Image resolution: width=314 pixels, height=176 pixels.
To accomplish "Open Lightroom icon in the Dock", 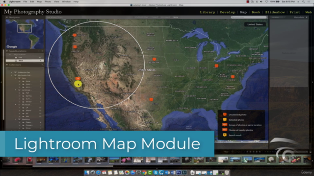I will pos(184,173).
